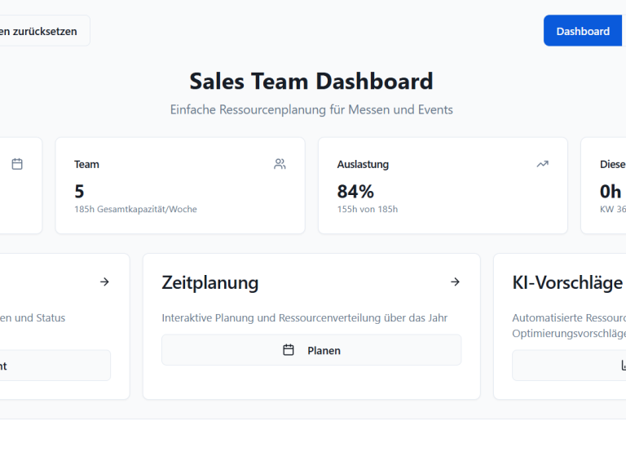626x470 pixels.
Task: Open the Dashboard tab
Action: pyautogui.click(x=582, y=31)
